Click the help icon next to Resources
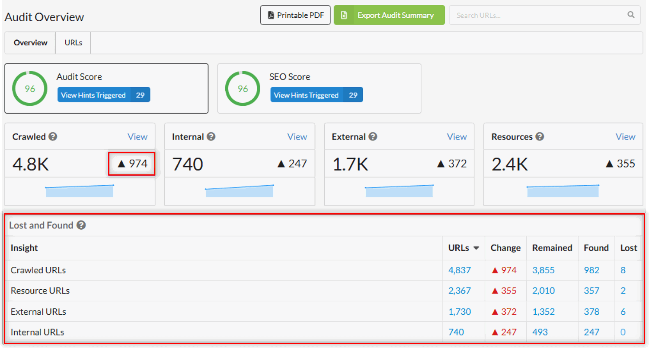This screenshot has height=348, width=649. [x=540, y=137]
